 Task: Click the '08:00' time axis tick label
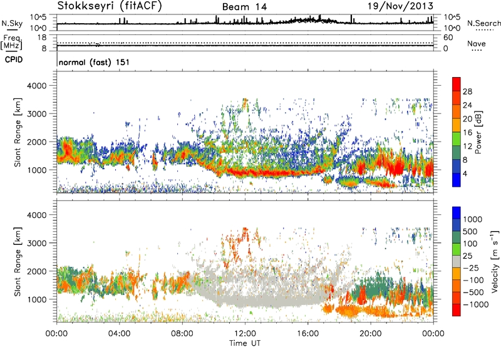(x=182, y=334)
